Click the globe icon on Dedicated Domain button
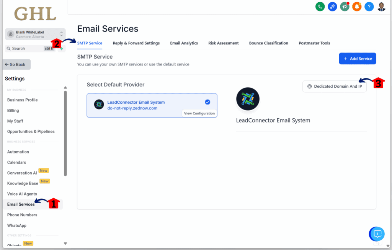 [309, 86]
